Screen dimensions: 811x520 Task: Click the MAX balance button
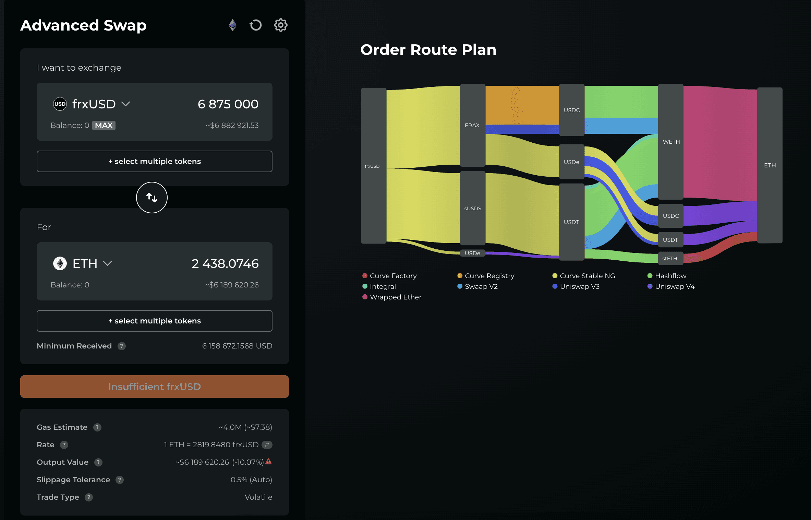coord(104,125)
